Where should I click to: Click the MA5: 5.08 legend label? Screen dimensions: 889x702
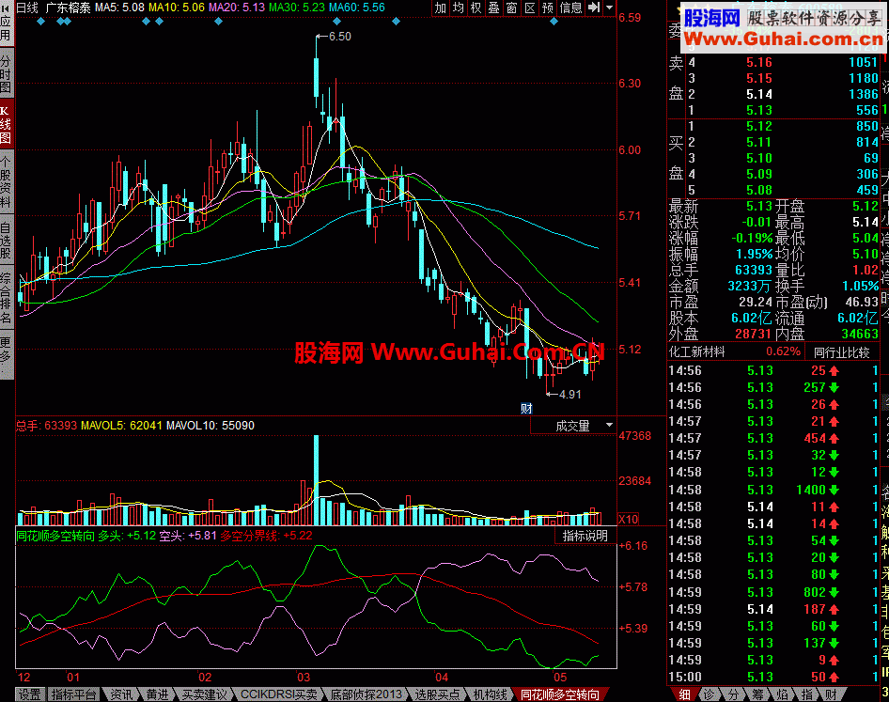click(119, 8)
